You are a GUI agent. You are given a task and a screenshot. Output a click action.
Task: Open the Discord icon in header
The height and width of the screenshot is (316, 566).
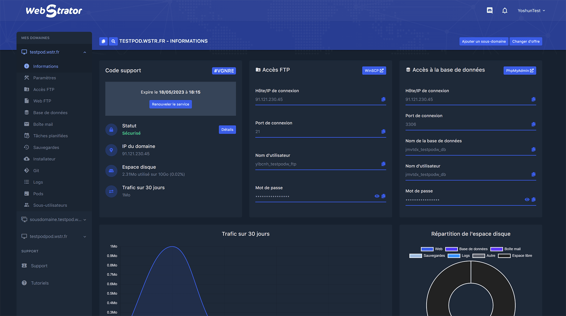(x=490, y=11)
